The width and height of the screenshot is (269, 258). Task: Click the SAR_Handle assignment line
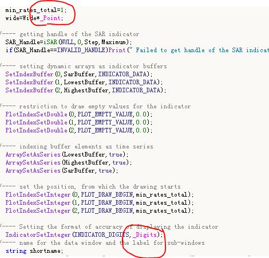pyautogui.click(x=69, y=42)
